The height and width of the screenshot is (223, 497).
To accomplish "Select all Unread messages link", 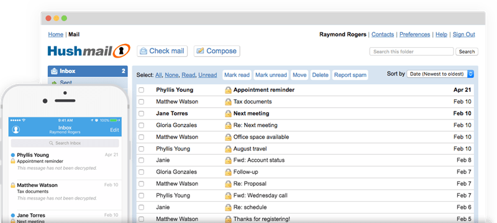I will click(207, 75).
